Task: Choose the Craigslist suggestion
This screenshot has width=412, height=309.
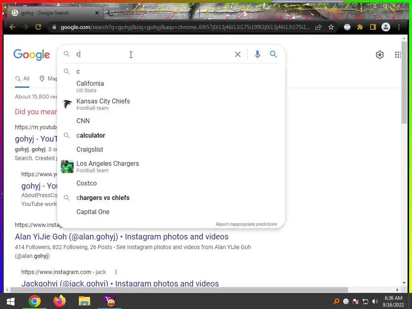Action: [x=171, y=150]
